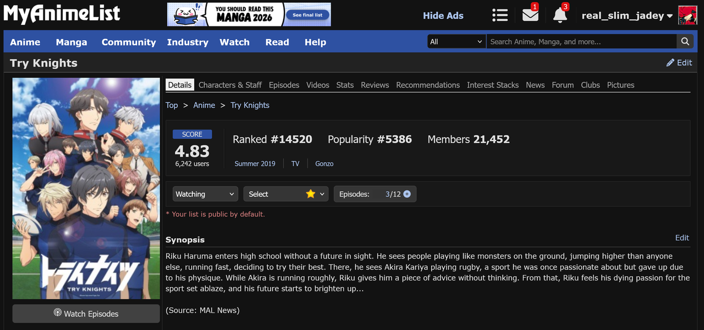Open the Community navigation menu

[129, 42]
